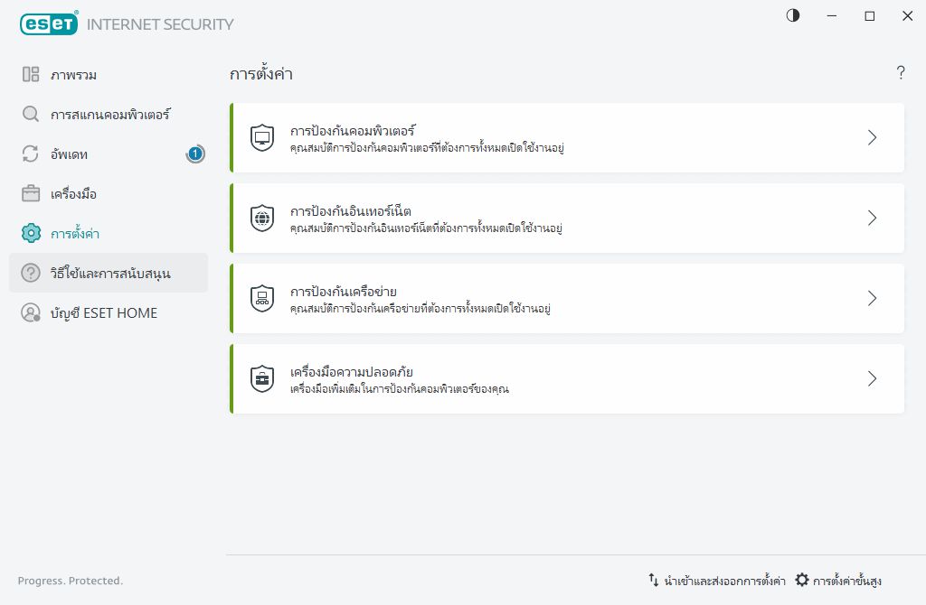Image resolution: width=926 pixels, height=605 pixels.
Task: Select เครื่องมือ in the sidebar
Action: (73, 194)
